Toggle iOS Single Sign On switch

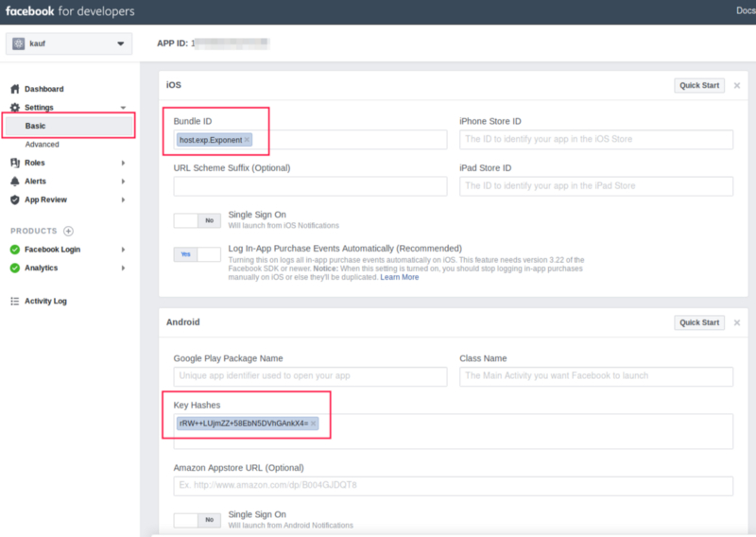click(198, 220)
